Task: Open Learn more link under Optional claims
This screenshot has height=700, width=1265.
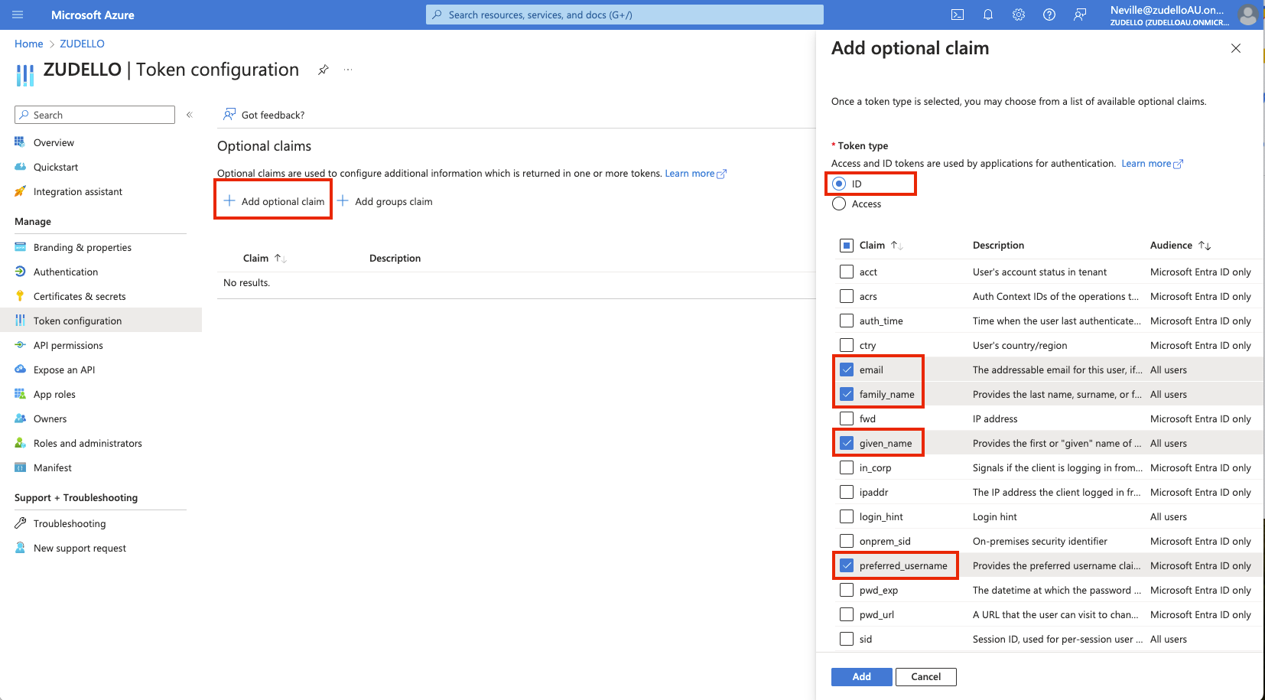Action: click(695, 174)
